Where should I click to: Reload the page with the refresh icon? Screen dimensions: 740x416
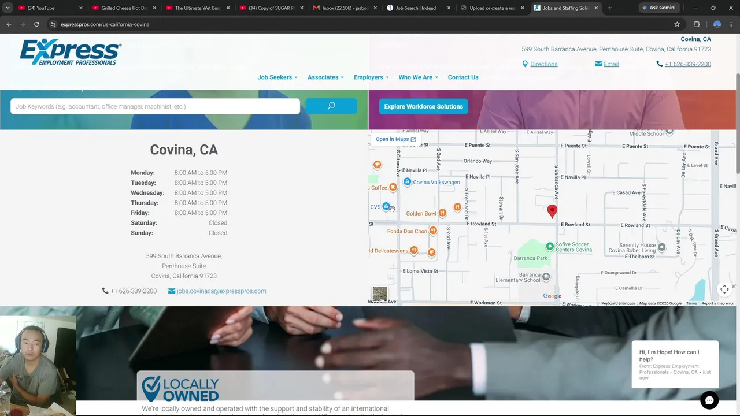point(36,24)
